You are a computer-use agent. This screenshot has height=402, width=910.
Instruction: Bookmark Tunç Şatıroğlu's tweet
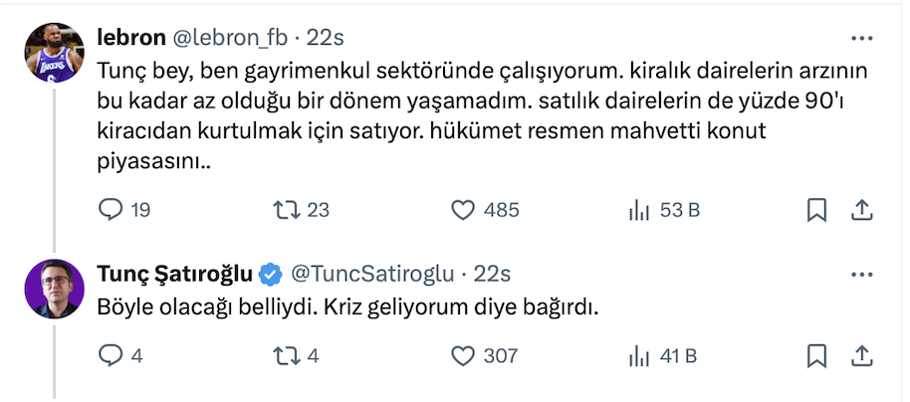point(815,355)
